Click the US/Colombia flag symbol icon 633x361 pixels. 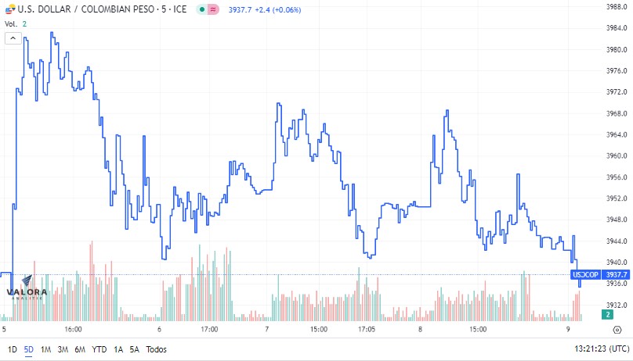(10, 9)
